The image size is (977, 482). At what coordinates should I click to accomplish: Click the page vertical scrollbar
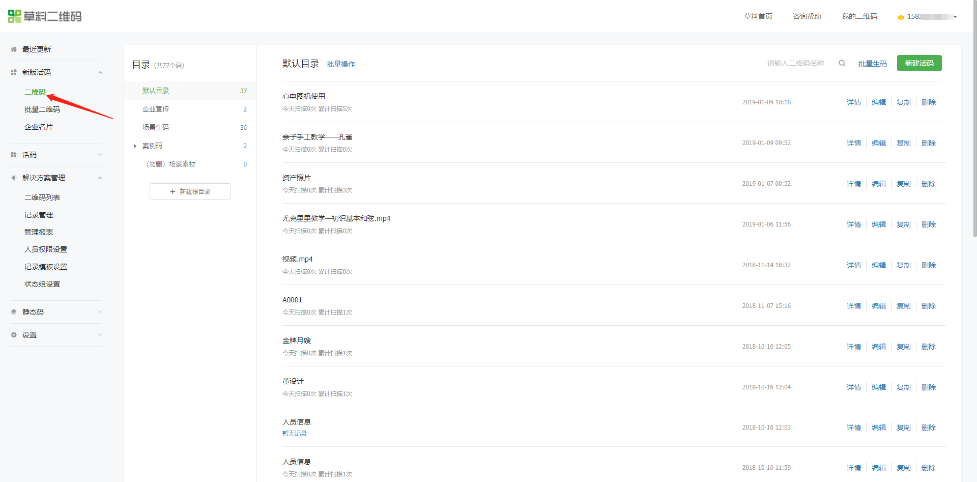click(974, 120)
